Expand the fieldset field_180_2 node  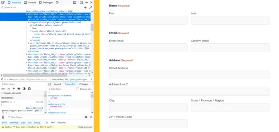tap(27, 54)
